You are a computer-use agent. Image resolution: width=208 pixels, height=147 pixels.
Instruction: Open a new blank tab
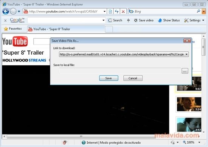pos(109,29)
